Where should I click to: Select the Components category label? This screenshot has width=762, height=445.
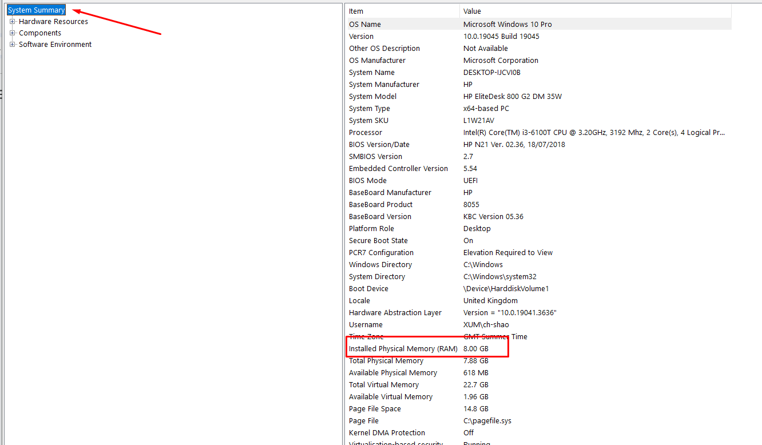coord(40,33)
